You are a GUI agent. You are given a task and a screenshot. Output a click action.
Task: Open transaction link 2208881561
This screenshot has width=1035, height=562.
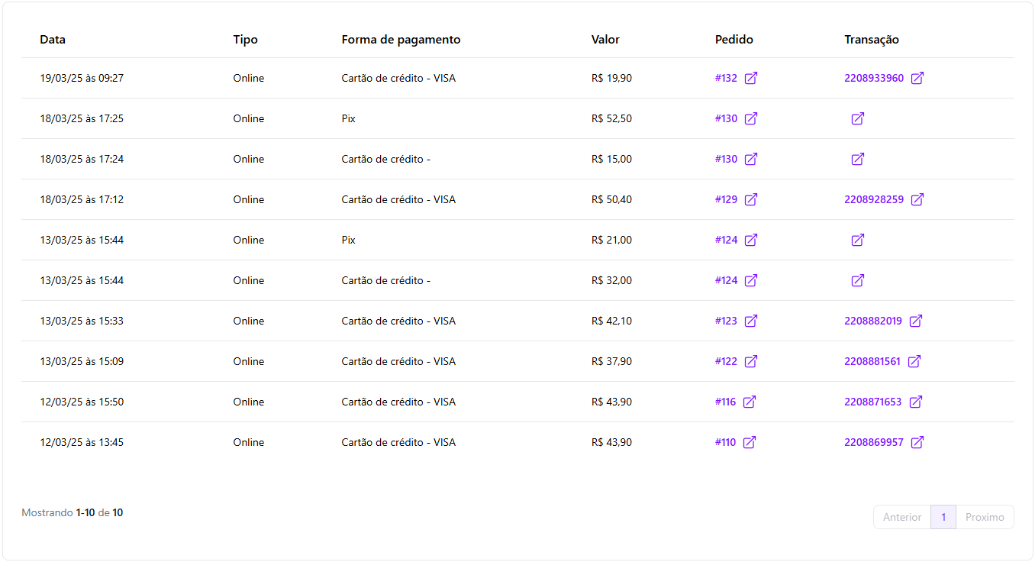point(872,361)
